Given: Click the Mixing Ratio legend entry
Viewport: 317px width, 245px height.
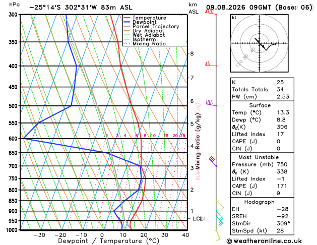Looking at the screenshot, I should (x=145, y=44).
